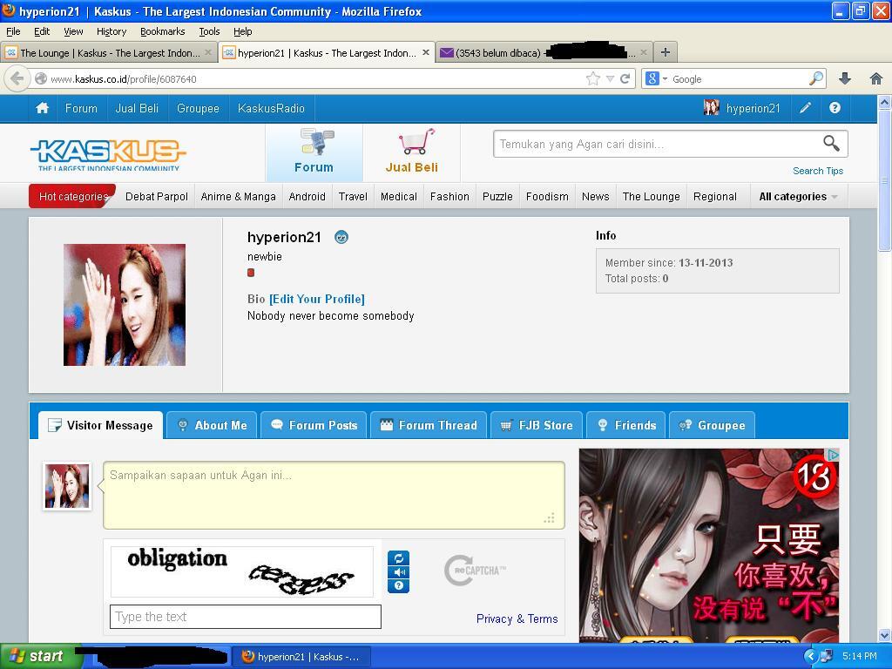Open KaskusRadio from navbar
Screen dimensions: 892x669
coord(272,108)
